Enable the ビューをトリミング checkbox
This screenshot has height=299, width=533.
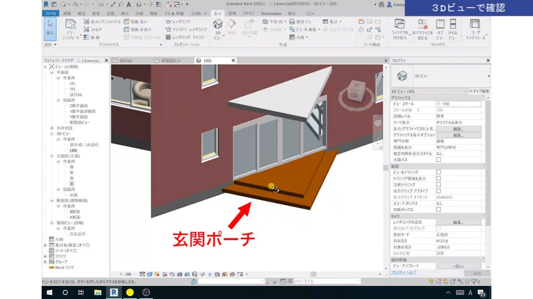(x=439, y=172)
